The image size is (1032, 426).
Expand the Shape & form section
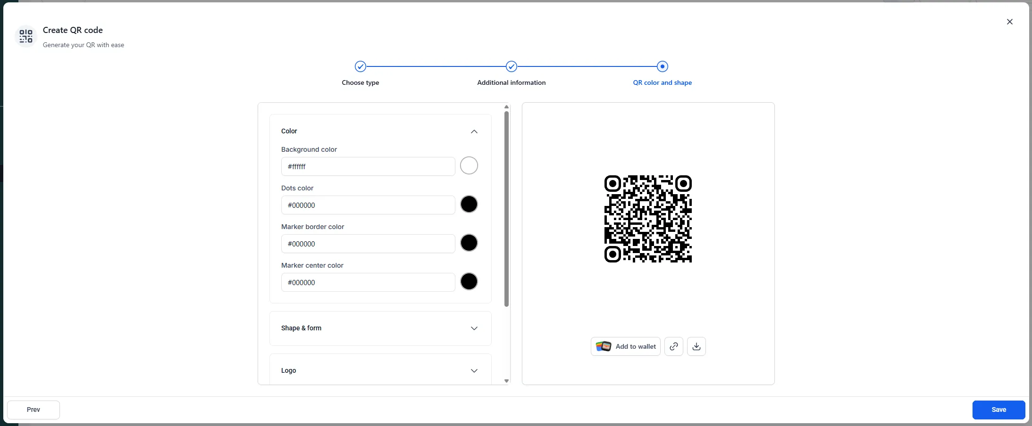pos(380,328)
